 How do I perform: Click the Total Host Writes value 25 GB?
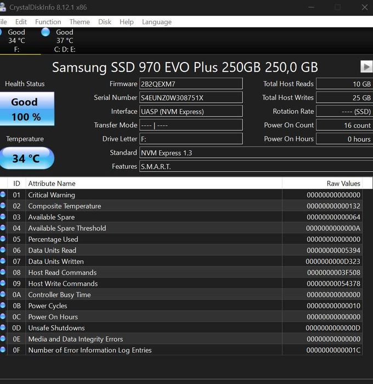coord(344,98)
